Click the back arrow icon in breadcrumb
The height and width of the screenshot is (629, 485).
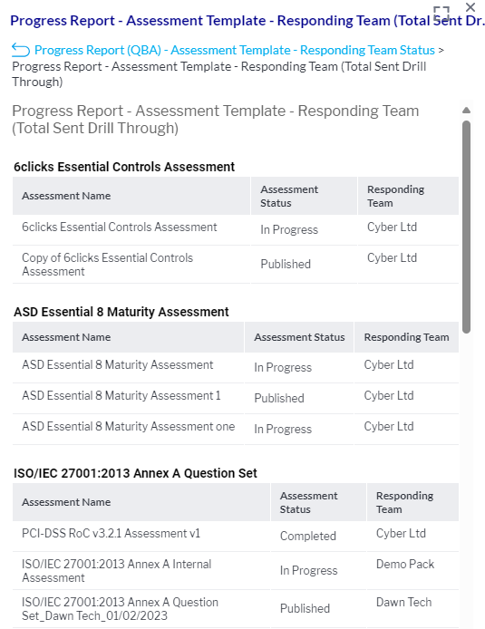tap(21, 50)
